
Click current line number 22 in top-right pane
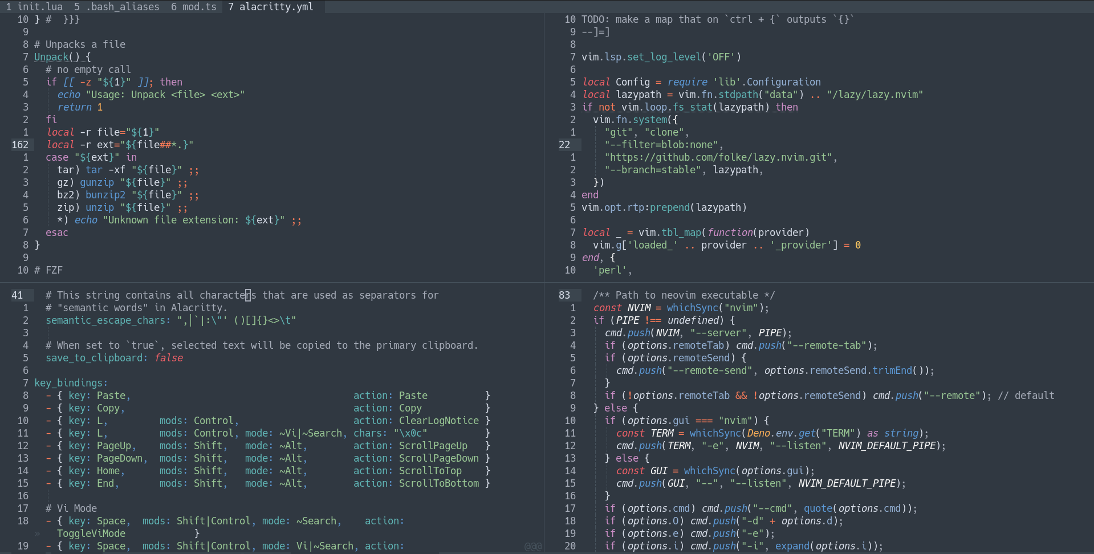click(564, 144)
